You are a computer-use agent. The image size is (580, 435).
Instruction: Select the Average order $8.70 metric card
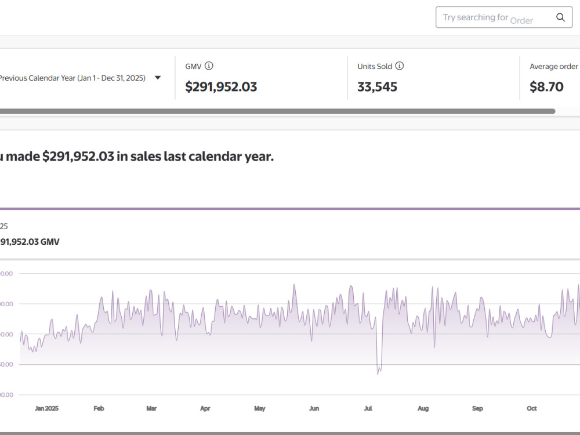(x=550, y=78)
